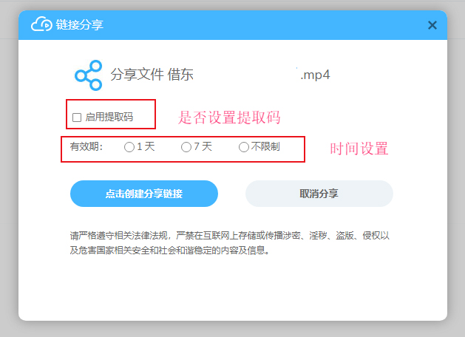The image size is (465, 337).
Task: Enable the 启用提取码 checkbox
Action: point(77,118)
